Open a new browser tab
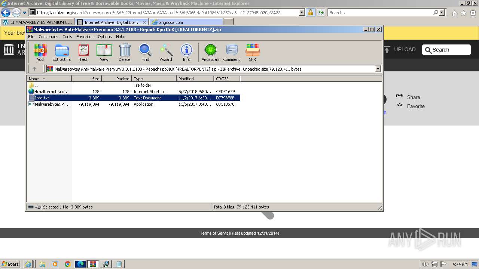Image resolution: width=479 pixels, height=269 pixels. (228, 22)
